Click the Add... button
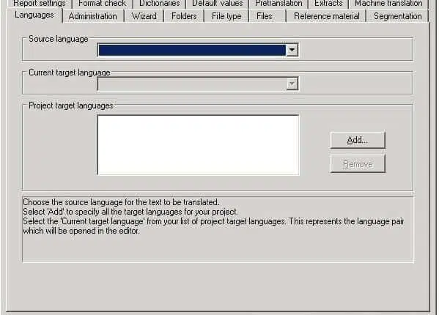Viewport: 439px width, 315px height. point(358,140)
